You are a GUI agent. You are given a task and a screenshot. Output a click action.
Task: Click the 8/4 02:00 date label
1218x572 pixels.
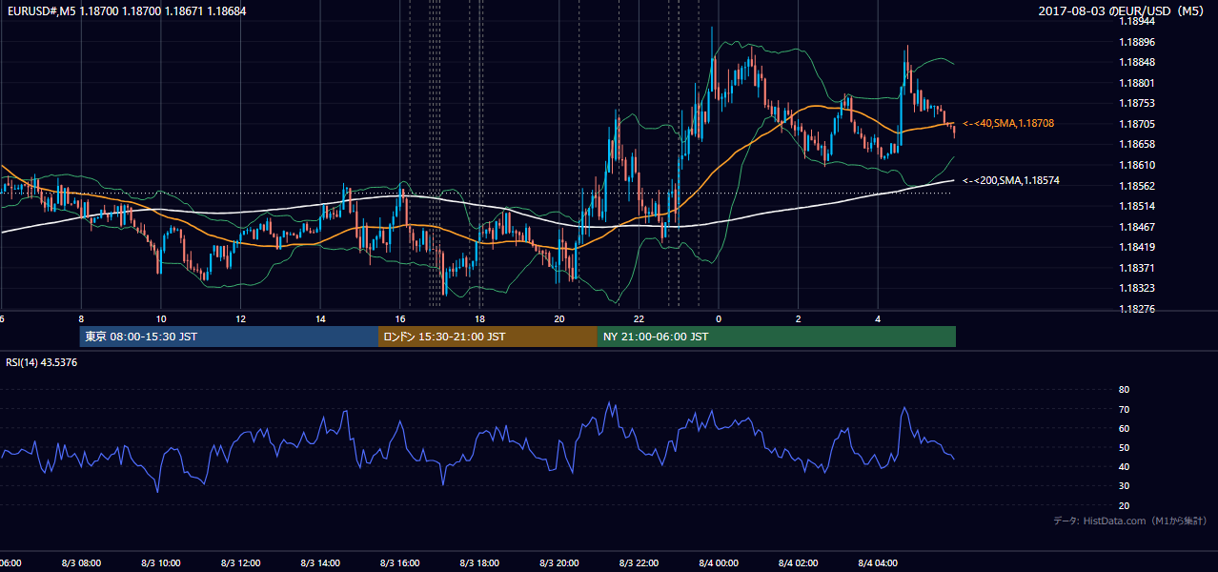coord(800,563)
